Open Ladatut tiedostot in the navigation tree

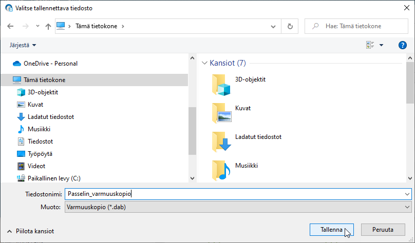click(x=51, y=117)
